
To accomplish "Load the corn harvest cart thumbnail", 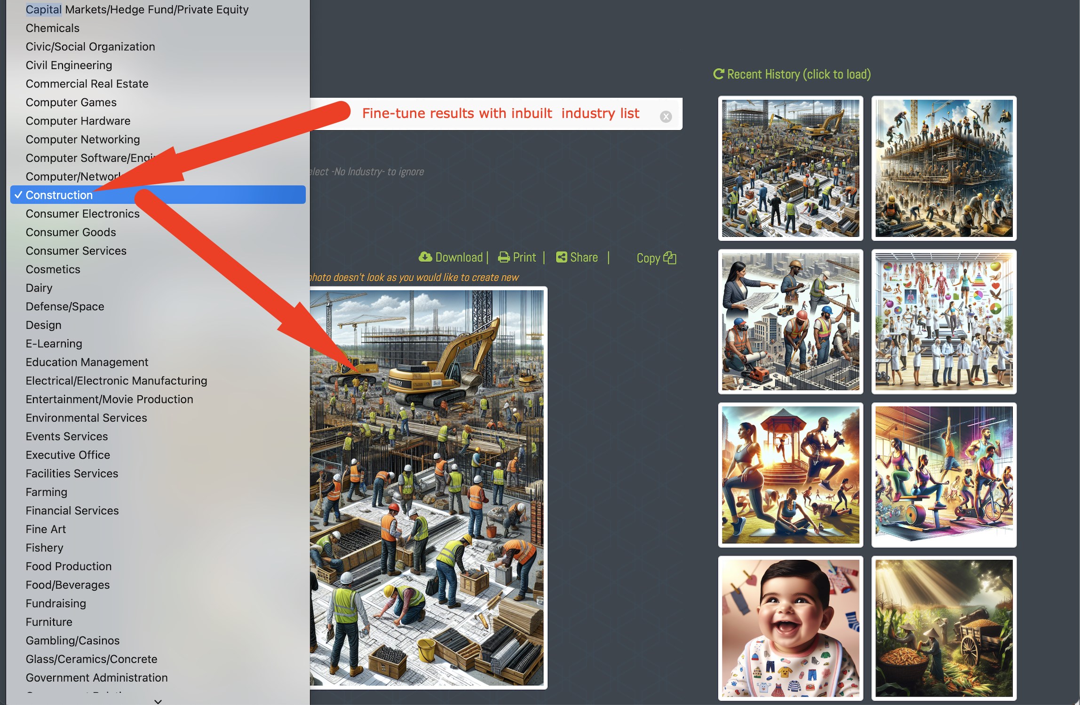I will pyautogui.click(x=944, y=627).
